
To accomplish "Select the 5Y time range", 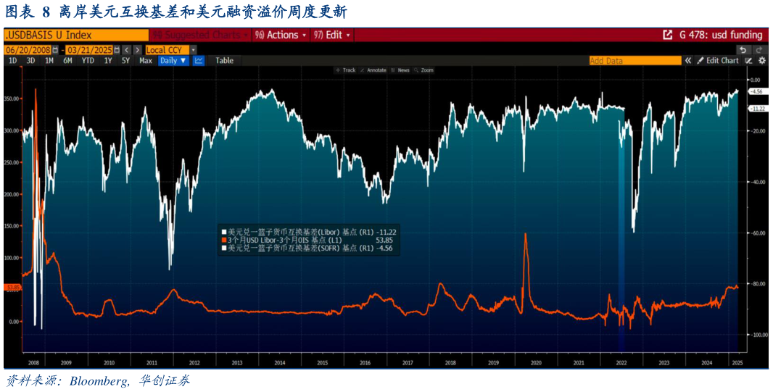I will click(125, 61).
